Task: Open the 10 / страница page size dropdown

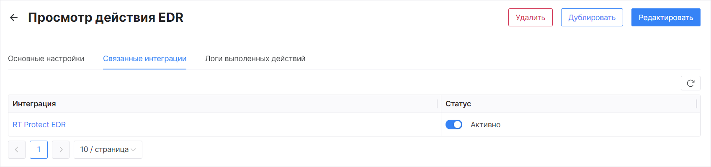Action: [x=108, y=149]
